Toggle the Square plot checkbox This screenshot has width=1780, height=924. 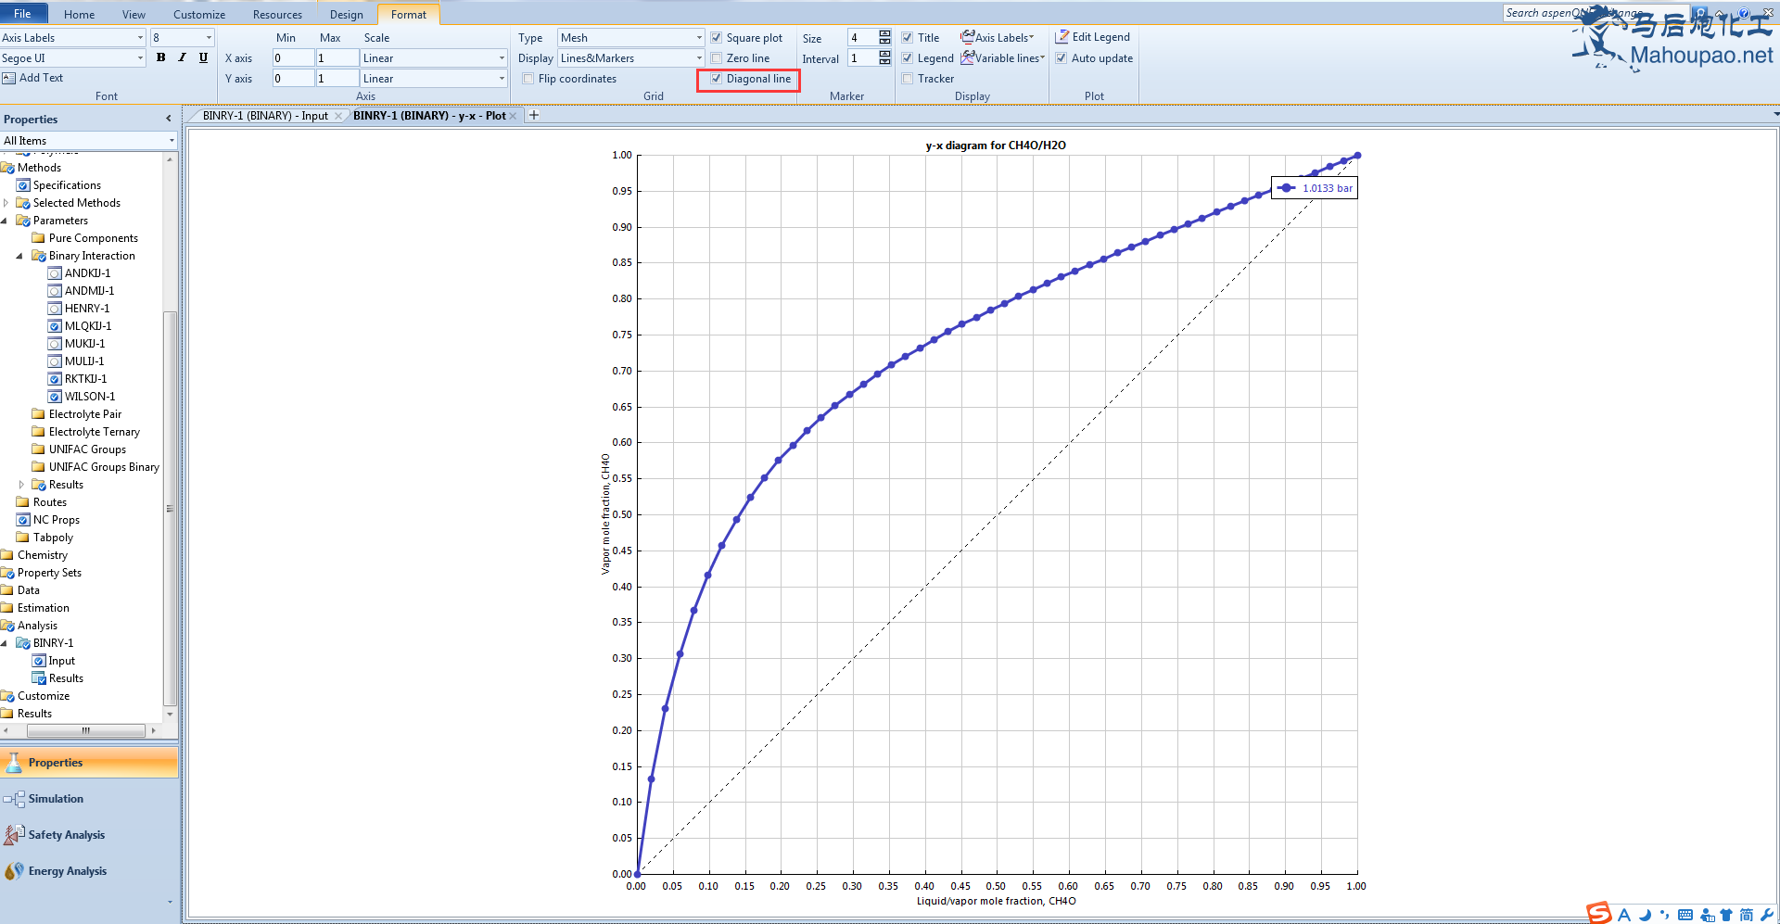click(x=716, y=38)
